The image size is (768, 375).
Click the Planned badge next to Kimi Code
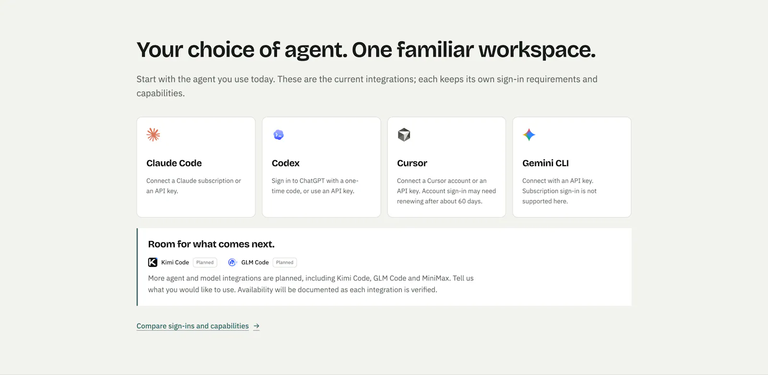click(x=205, y=263)
